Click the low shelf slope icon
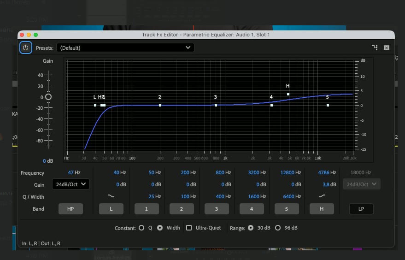The image size is (405, 260). coord(111,196)
